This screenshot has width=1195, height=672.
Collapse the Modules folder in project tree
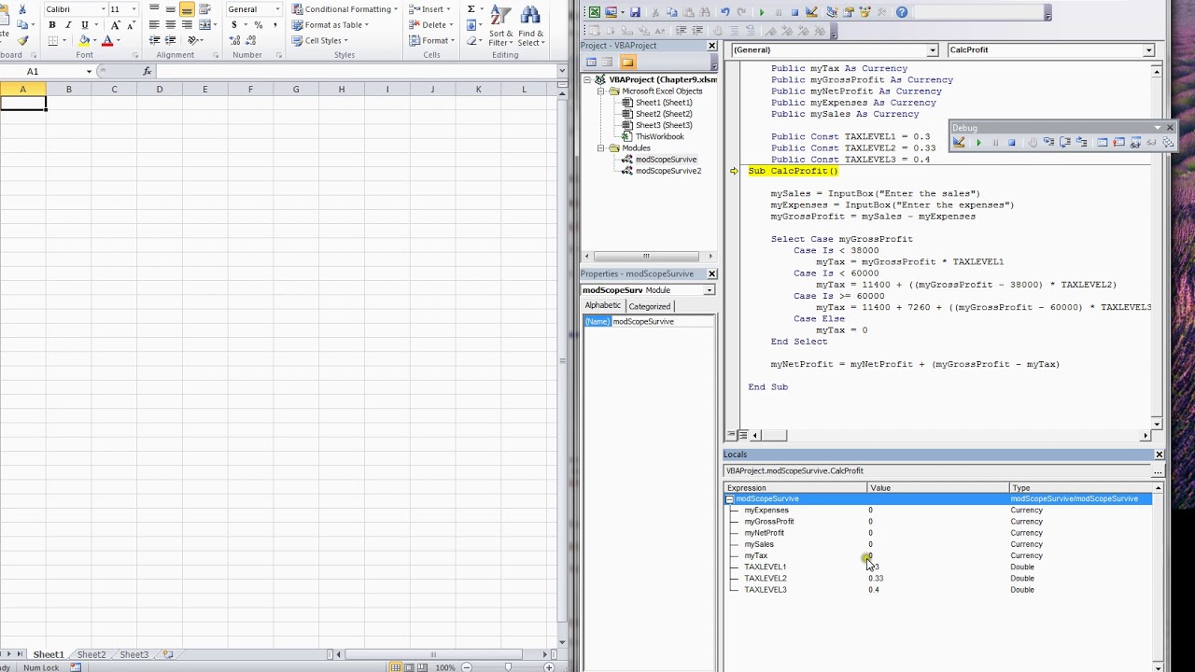[602, 148]
